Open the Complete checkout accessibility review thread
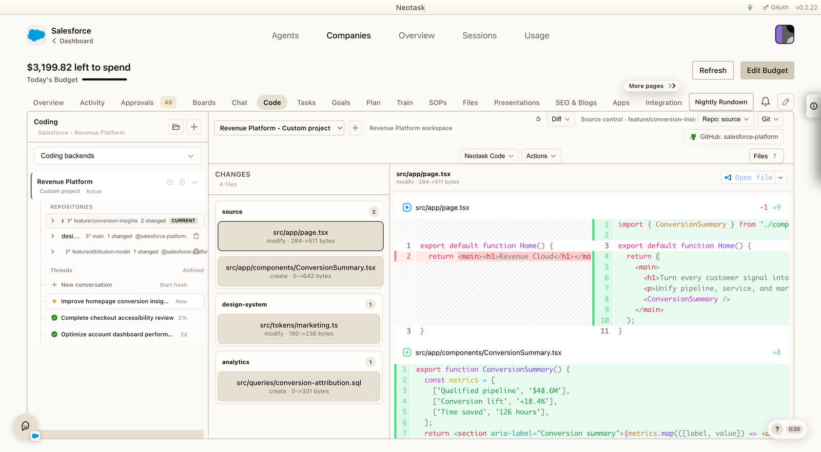The height and width of the screenshot is (452, 821). point(118,318)
